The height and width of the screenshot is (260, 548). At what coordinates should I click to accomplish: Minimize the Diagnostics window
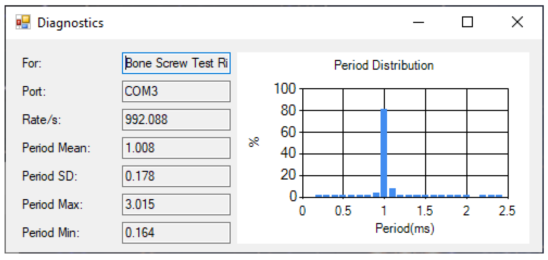(418, 22)
